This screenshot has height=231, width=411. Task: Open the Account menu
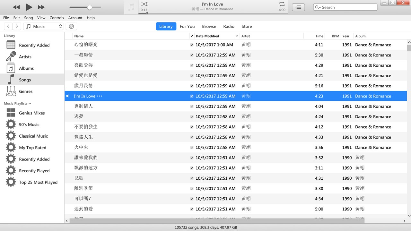[75, 18]
